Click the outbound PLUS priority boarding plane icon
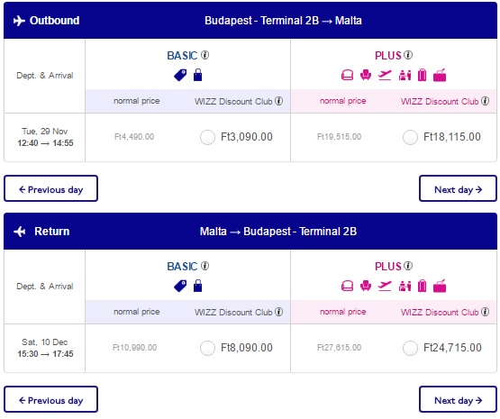 point(385,76)
